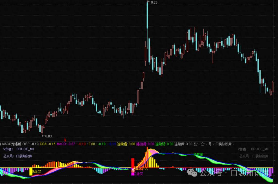
Task: Click the 连续强: 0.00 readout
Action: coord(126,144)
